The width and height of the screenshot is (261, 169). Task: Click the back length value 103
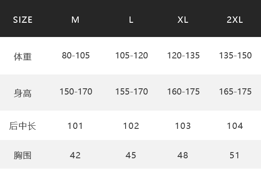183,126
